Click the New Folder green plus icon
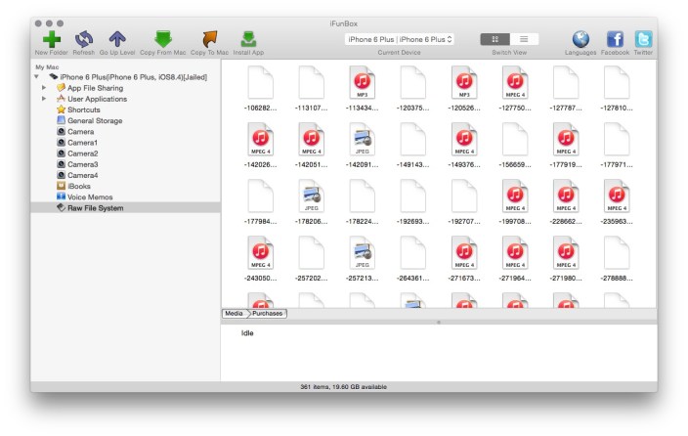The height and width of the screenshot is (436, 688). [x=50, y=38]
